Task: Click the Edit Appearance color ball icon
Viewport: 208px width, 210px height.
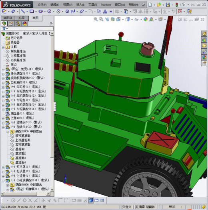Action: (x=146, y=19)
